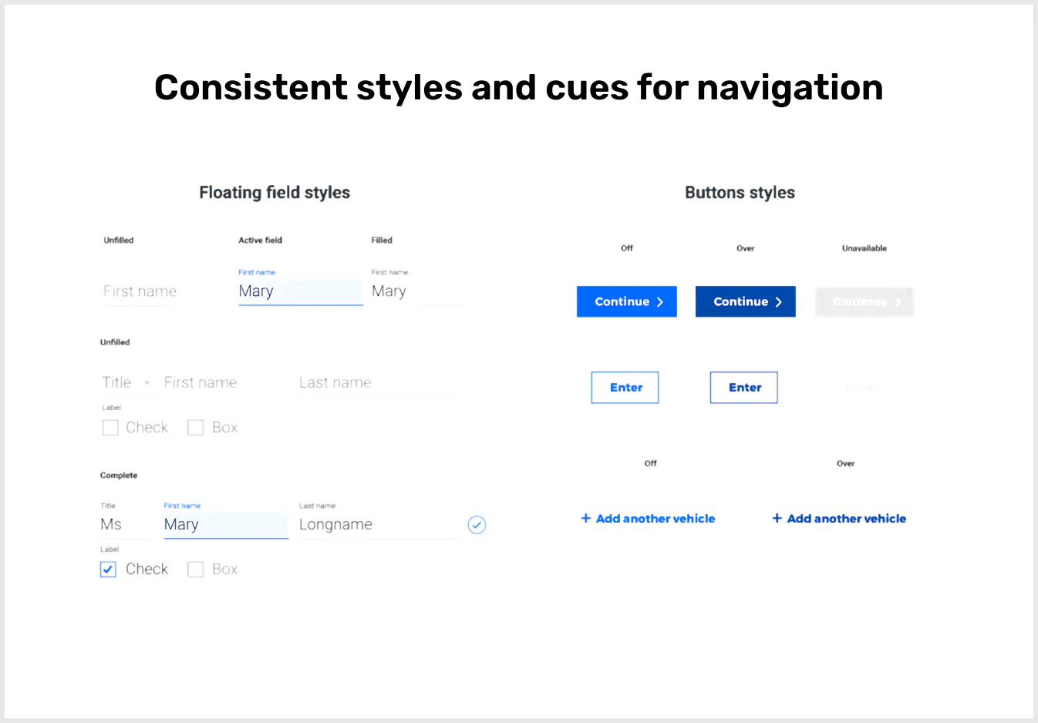Click the small 'Title' label above Ms
The height and width of the screenshot is (723, 1038).
pos(108,506)
